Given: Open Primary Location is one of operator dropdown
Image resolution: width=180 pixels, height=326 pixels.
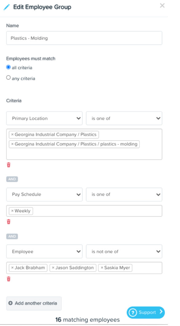Looking at the screenshot, I should click(x=124, y=118).
